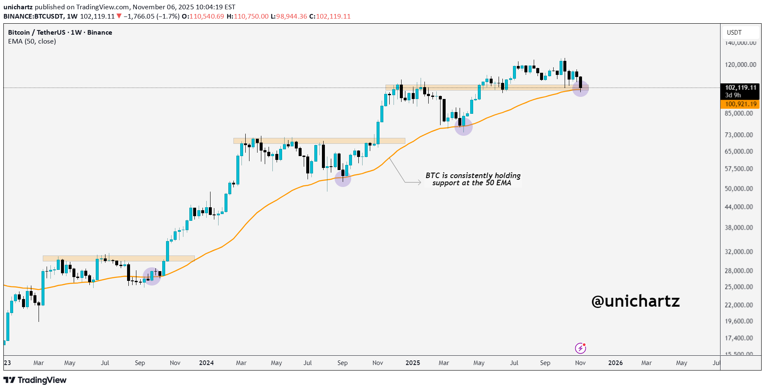The width and height of the screenshot is (765, 390).
Task: Click the red down-triangle next to 102,119.11
Action: 119,16
